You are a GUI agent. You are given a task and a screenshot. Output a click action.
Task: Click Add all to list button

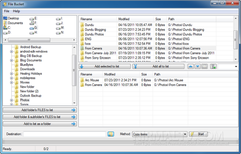coord(158,66)
